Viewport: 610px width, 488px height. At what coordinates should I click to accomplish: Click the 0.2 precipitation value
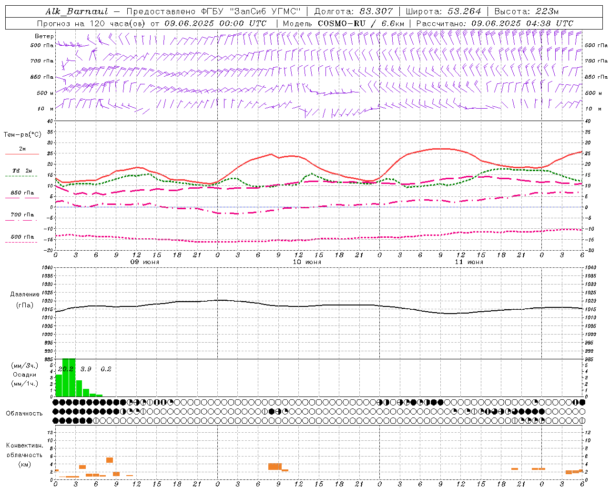(106, 369)
